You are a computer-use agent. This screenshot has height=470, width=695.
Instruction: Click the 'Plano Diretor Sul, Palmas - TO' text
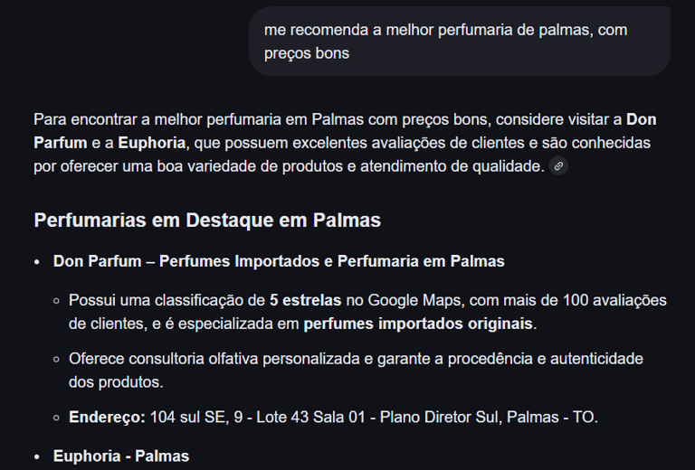[x=489, y=418]
